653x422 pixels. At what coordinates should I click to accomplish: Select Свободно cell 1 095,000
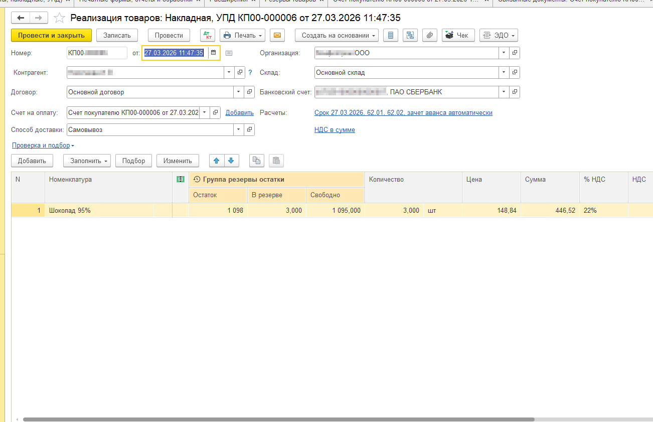click(x=335, y=211)
